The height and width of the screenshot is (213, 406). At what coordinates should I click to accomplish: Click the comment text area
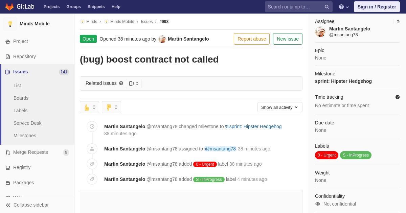tap(191, 202)
